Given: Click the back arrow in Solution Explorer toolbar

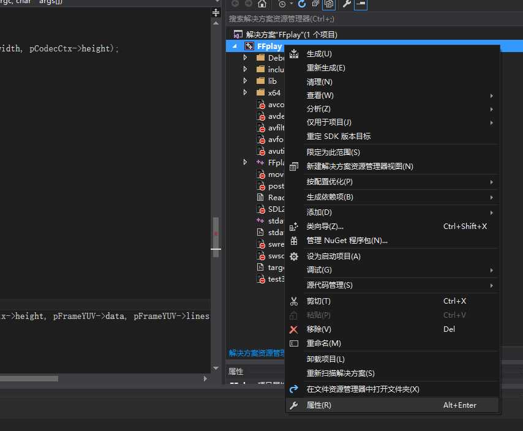Looking at the screenshot, I should click(x=235, y=4).
